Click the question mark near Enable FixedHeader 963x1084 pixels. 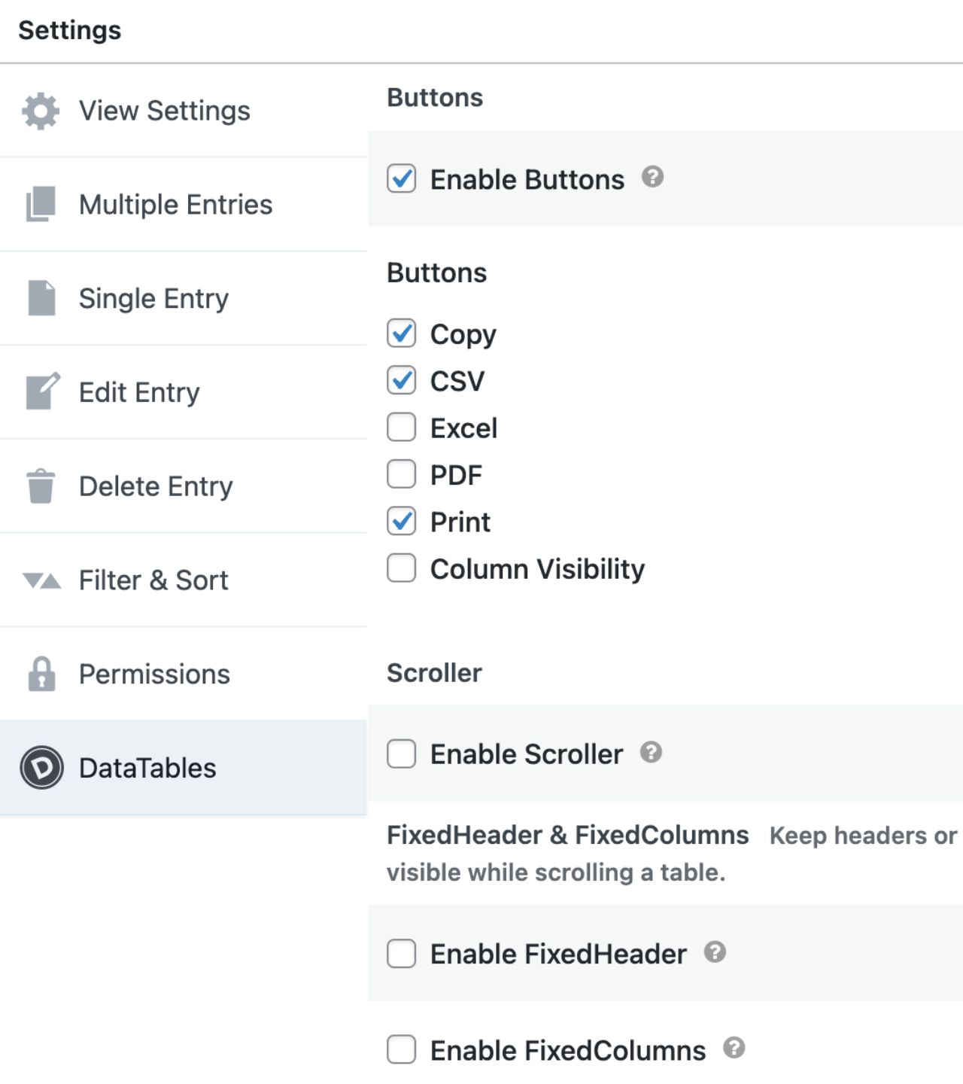pyautogui.click(x=715, y=952)
